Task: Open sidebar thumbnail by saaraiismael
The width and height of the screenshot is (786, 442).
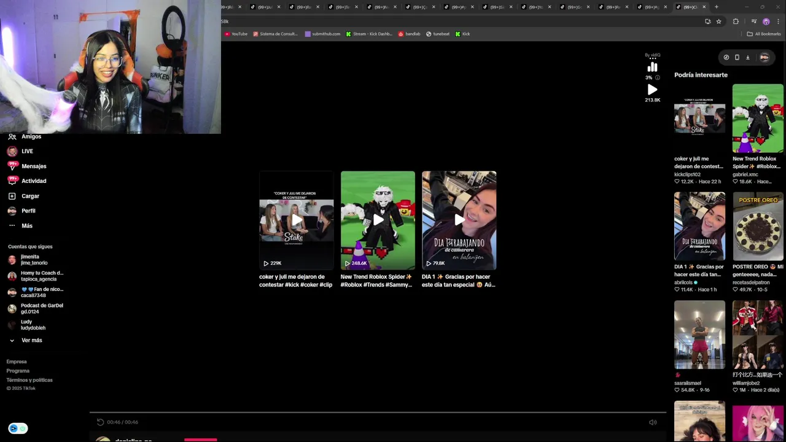Action: 699,335
